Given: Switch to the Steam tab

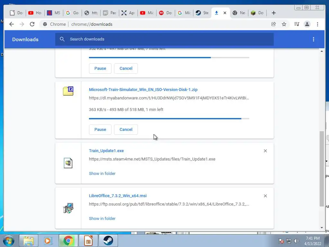Looking at the screenshot, I should [202, 13].
